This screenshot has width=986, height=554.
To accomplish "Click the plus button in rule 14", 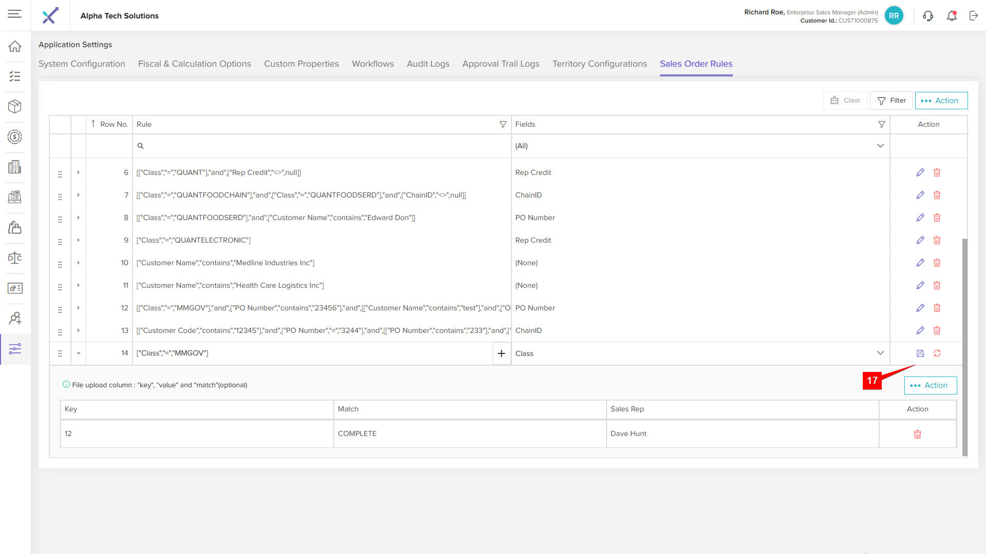I will [501, 353].
